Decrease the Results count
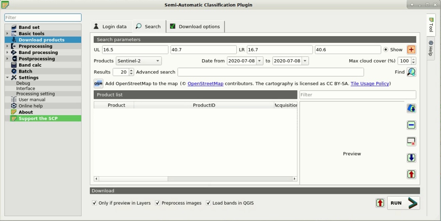The height and width of the screenshot is (221, 441). tap(131, 74)
